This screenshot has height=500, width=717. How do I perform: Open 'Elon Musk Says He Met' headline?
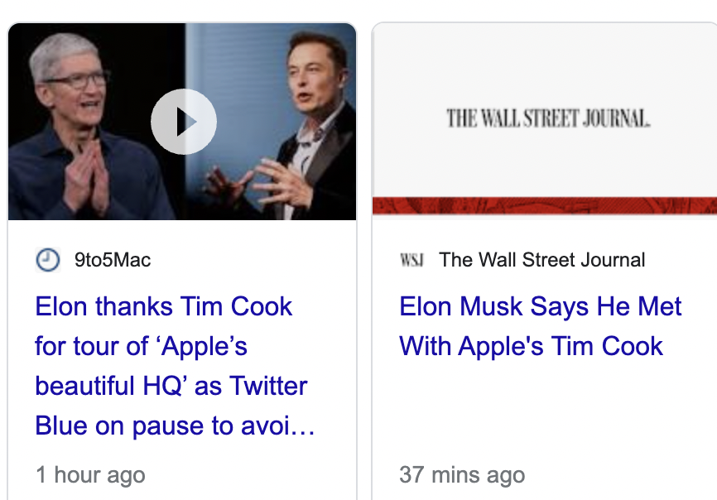(540, 306)
